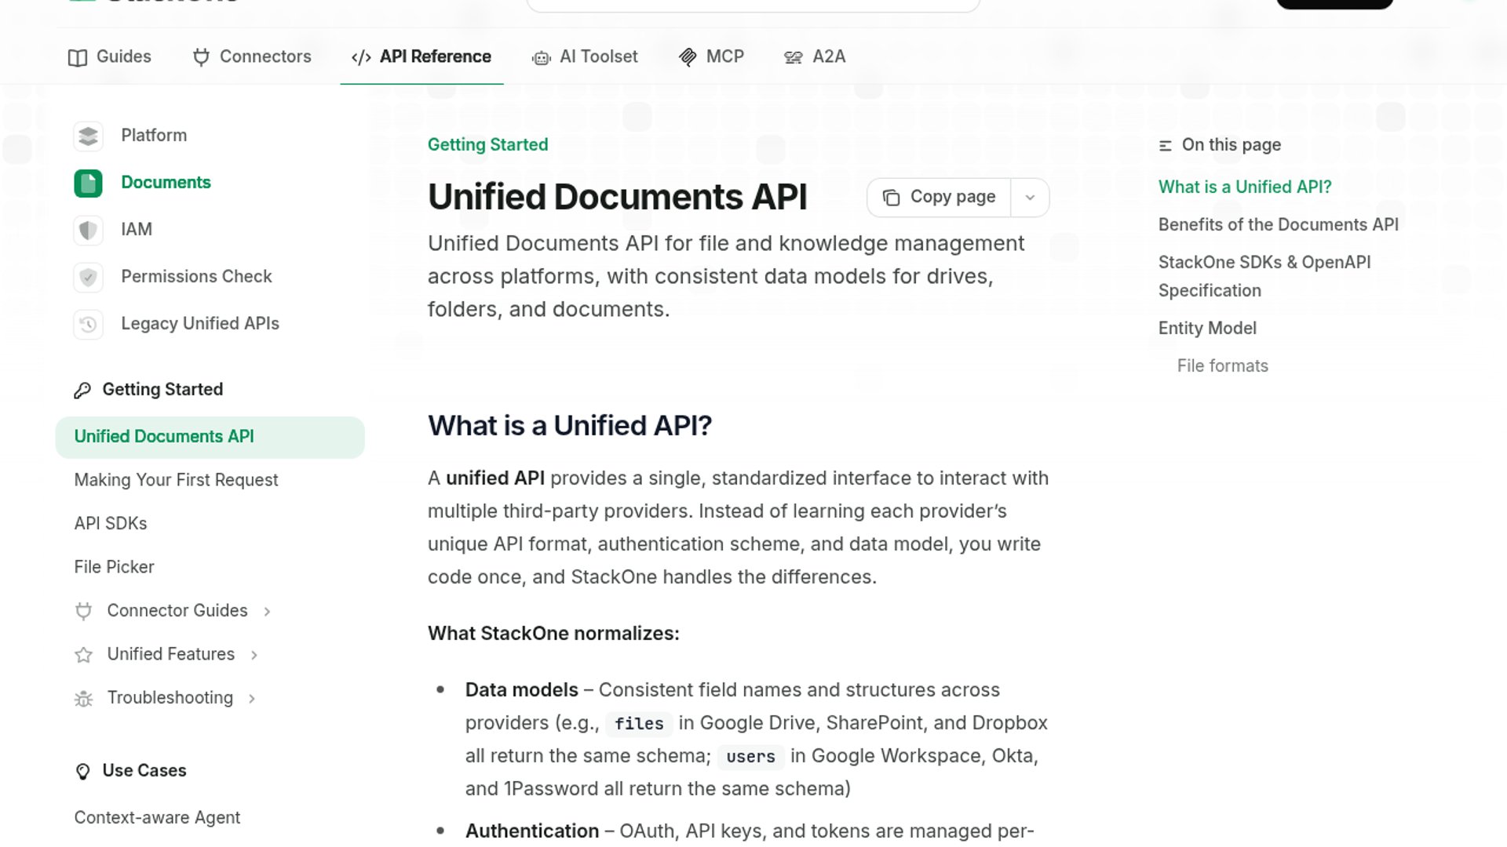This screenshot has width=1507, height=847.
Task: Go to File formats anchor link
Action: [1222, 366]
